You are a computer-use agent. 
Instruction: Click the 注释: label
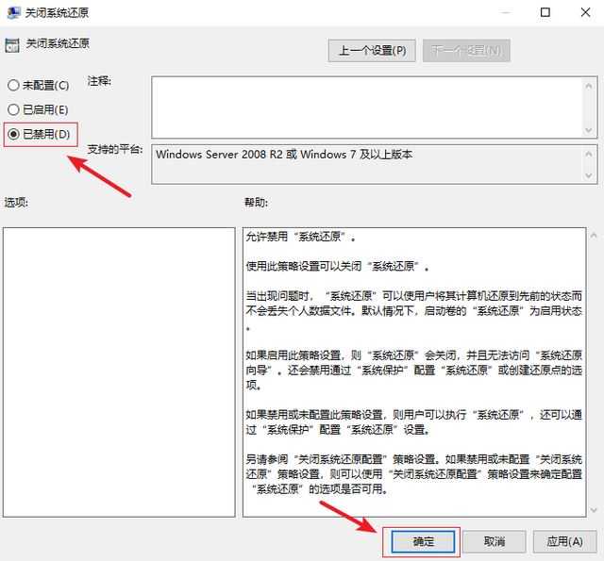point(99,81)
